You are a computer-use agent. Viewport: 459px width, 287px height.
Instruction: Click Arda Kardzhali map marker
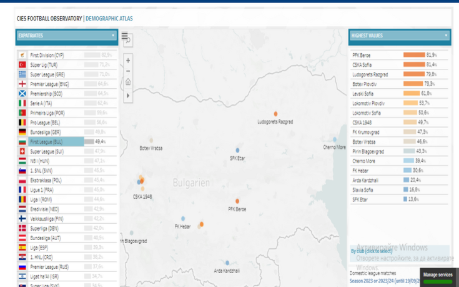[x=227, y=263]
